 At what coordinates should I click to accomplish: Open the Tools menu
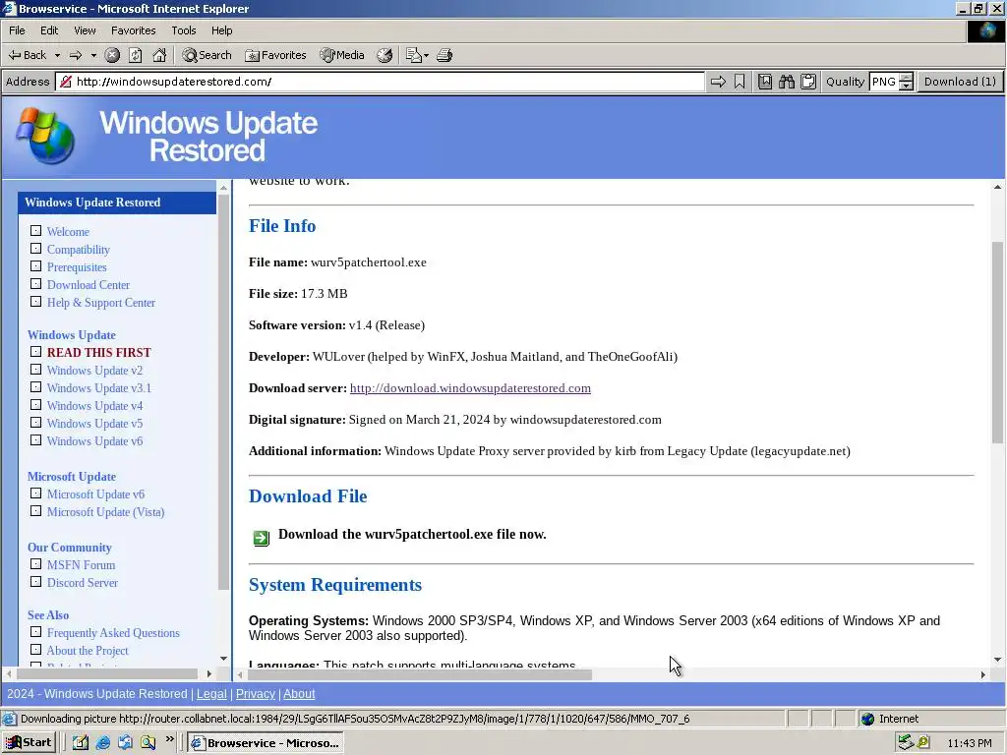[184, 30]
